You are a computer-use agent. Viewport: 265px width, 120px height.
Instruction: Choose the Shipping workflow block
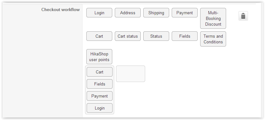156,13
